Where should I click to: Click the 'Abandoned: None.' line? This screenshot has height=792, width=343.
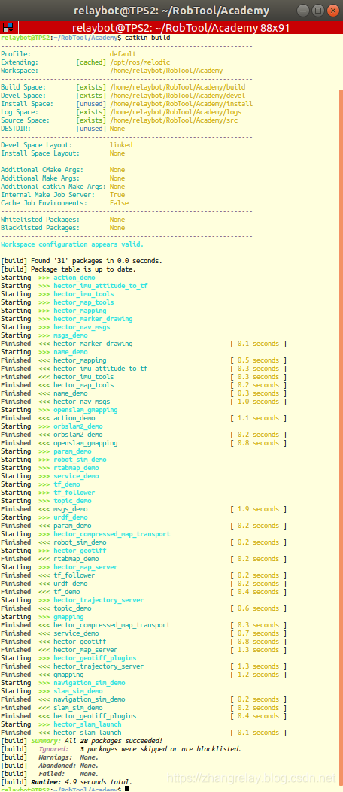(50, 766)
